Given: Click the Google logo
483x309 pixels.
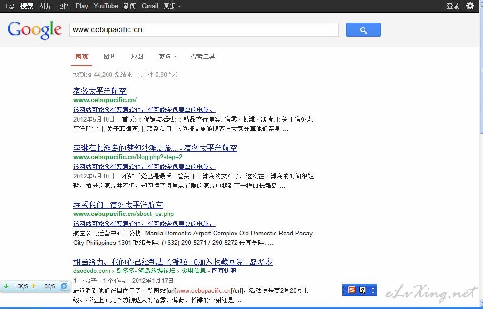Looking at the screenshot, I should coord(34,30).
